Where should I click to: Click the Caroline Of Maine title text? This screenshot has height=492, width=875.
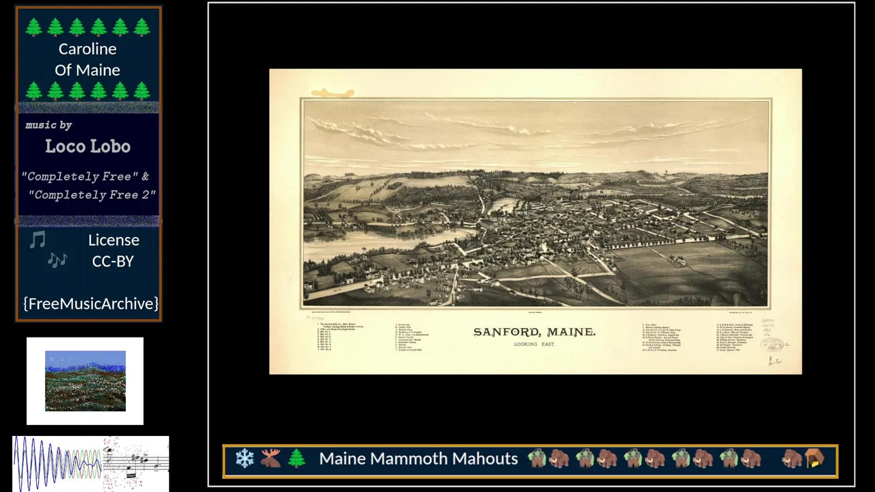87,59
